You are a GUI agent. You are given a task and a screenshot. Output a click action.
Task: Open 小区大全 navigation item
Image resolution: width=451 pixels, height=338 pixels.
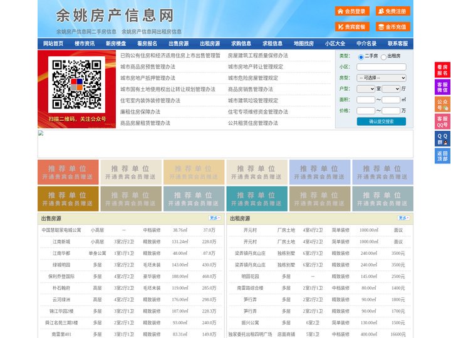pyautogui.click(x=335, y=44)
